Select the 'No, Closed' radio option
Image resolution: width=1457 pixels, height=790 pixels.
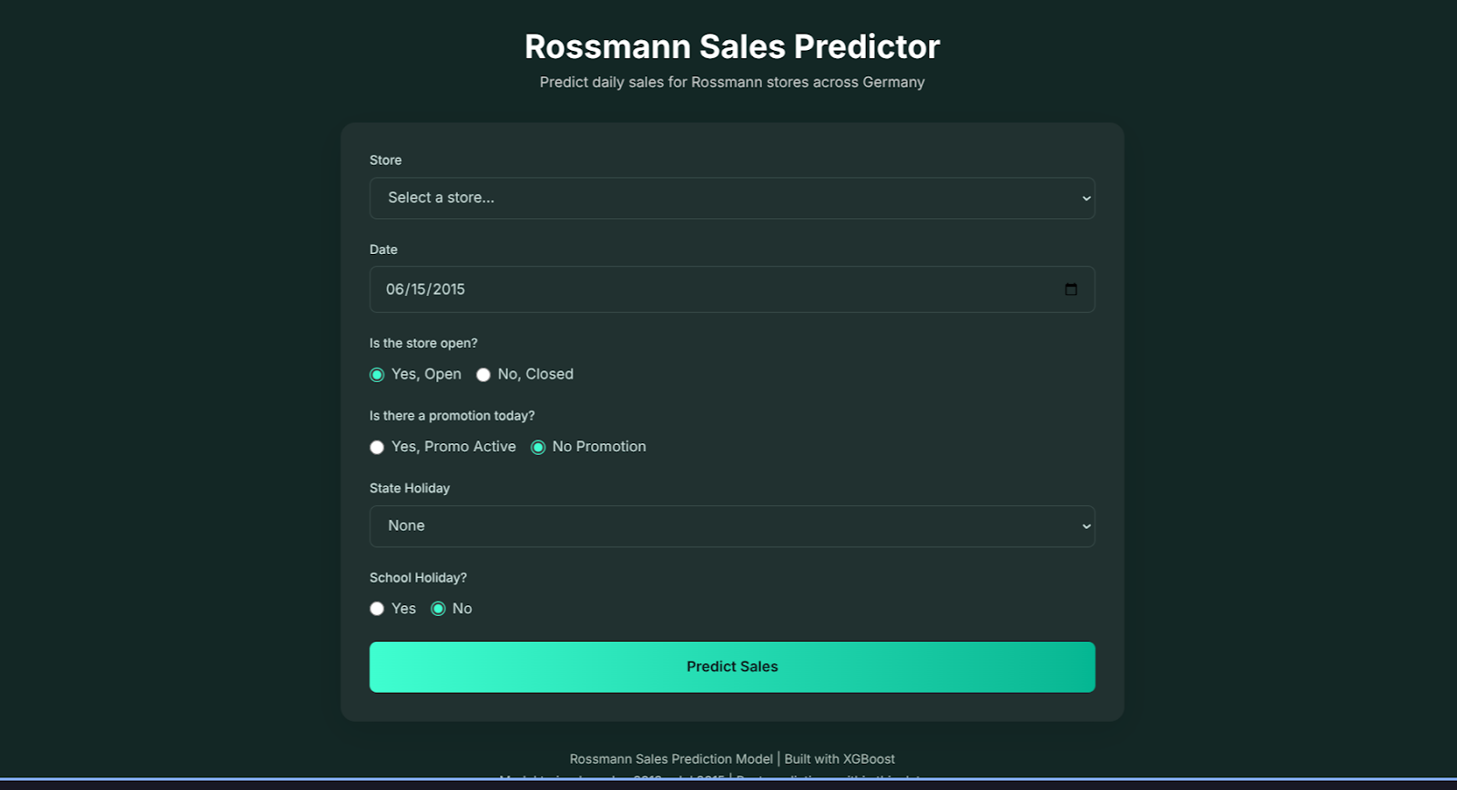(484, 375)
